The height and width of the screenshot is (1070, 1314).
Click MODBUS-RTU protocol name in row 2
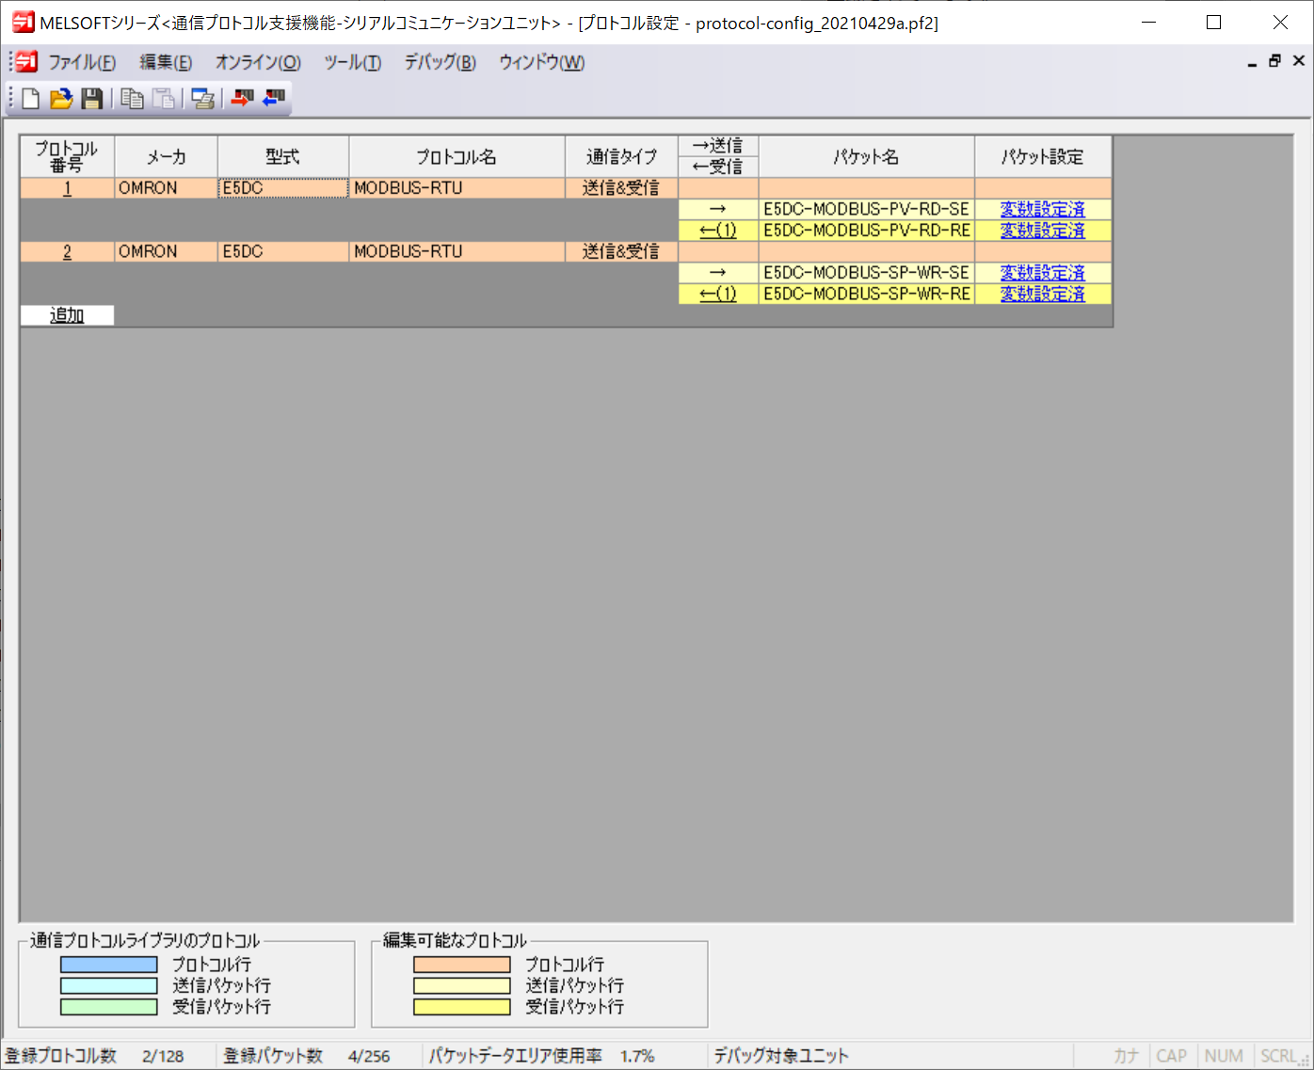(457, 251)
